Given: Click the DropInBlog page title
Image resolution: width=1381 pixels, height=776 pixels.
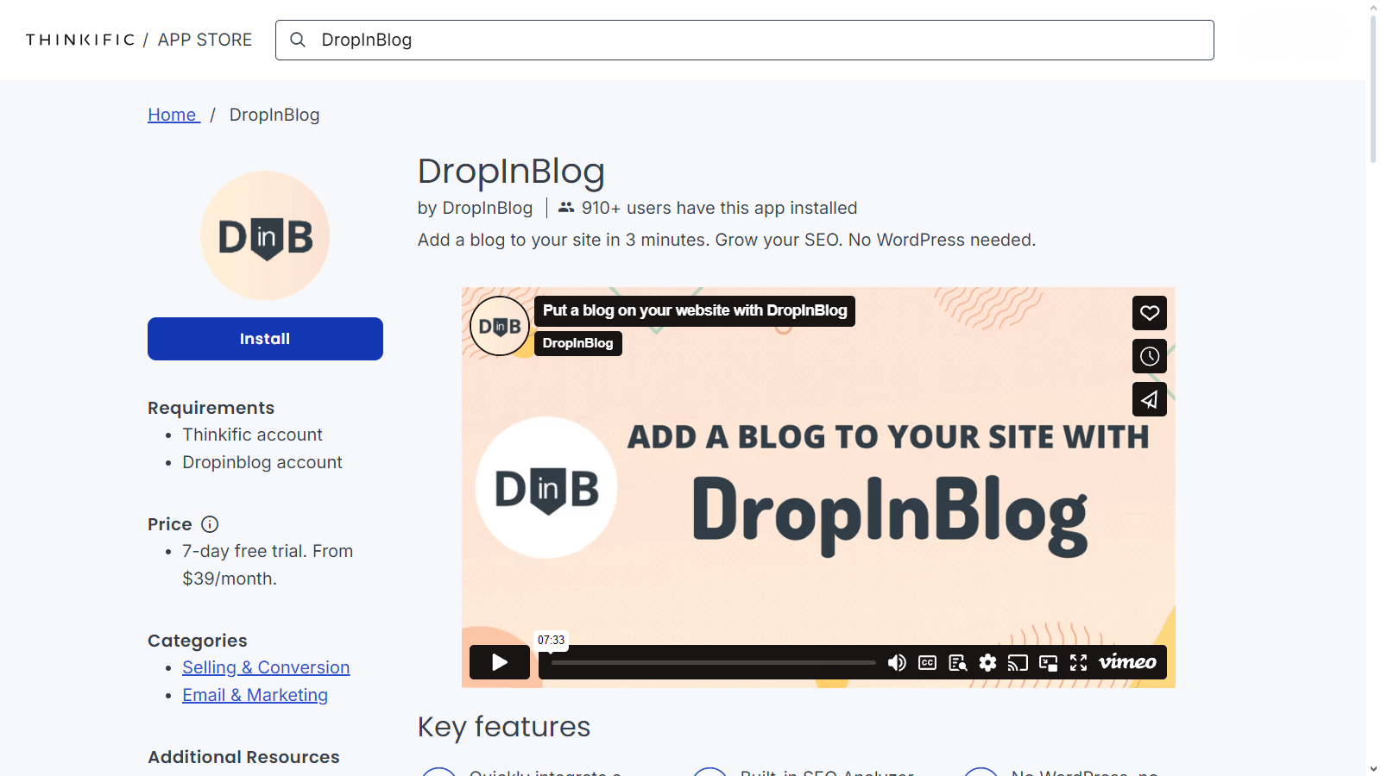Looking at the screenshot, I should click(511, 172).
